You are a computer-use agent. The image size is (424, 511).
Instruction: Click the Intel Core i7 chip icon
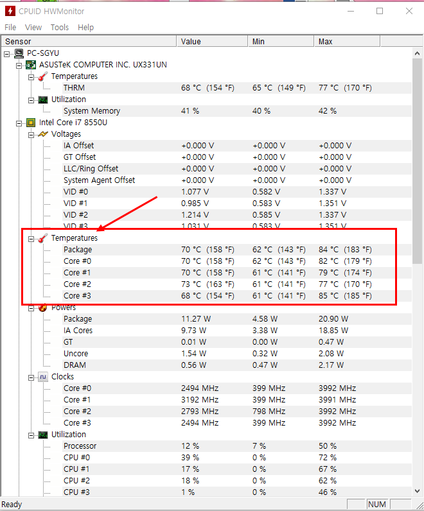tap(31, 123)
